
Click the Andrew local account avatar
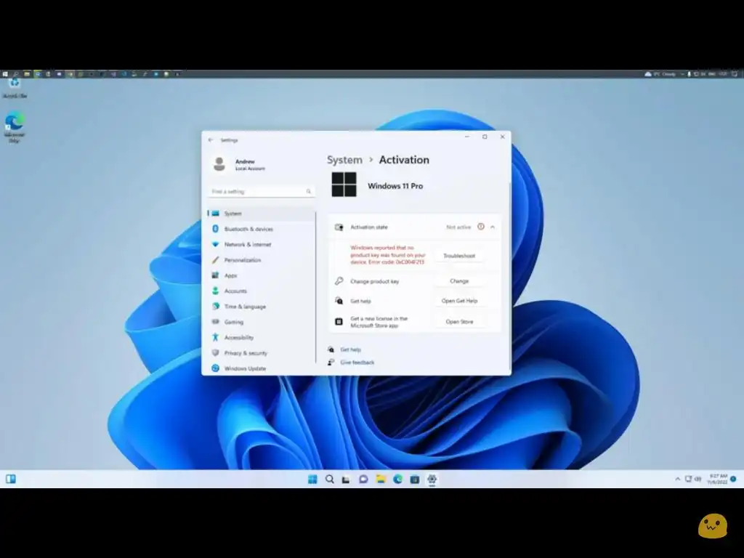219,164
